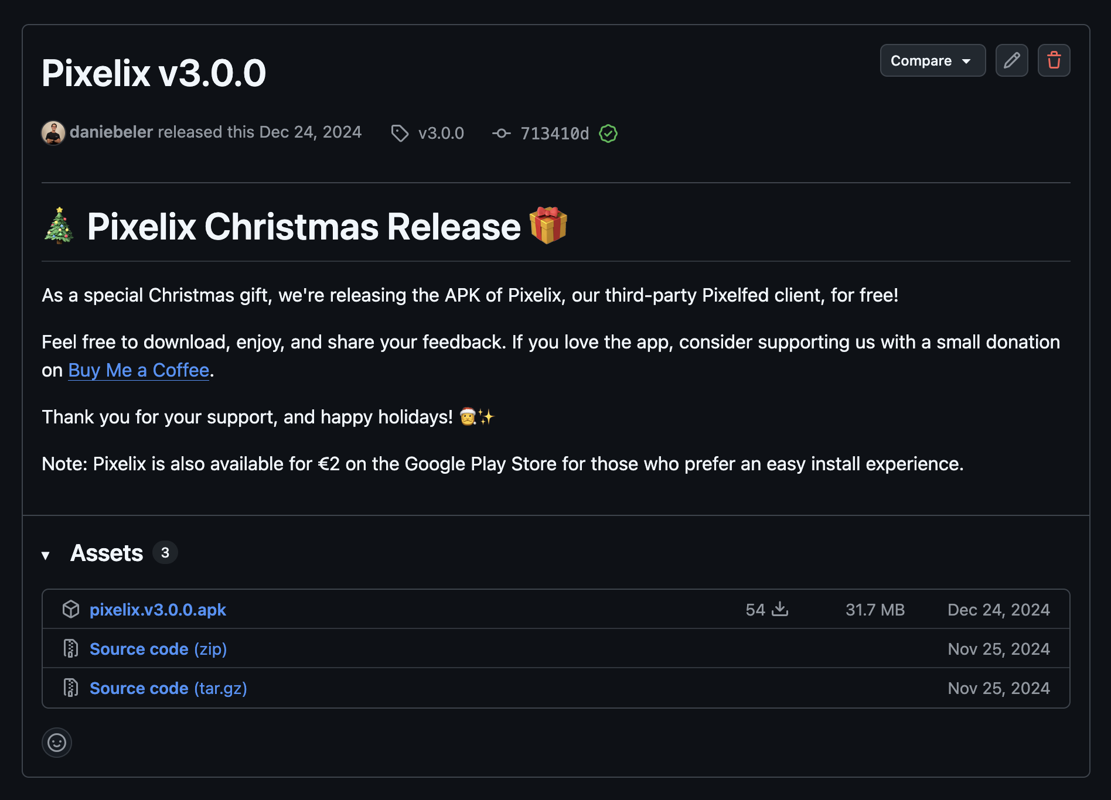Click the Assets heading label

click(x=107, y=553)
